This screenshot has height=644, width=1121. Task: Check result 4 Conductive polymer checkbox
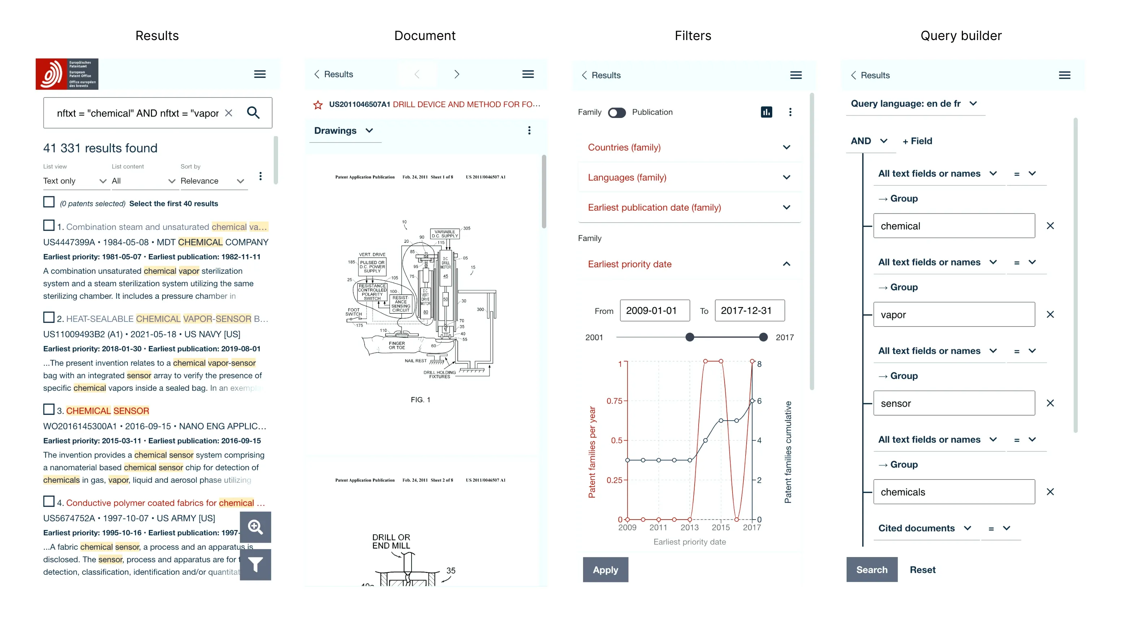pos(49,501)
